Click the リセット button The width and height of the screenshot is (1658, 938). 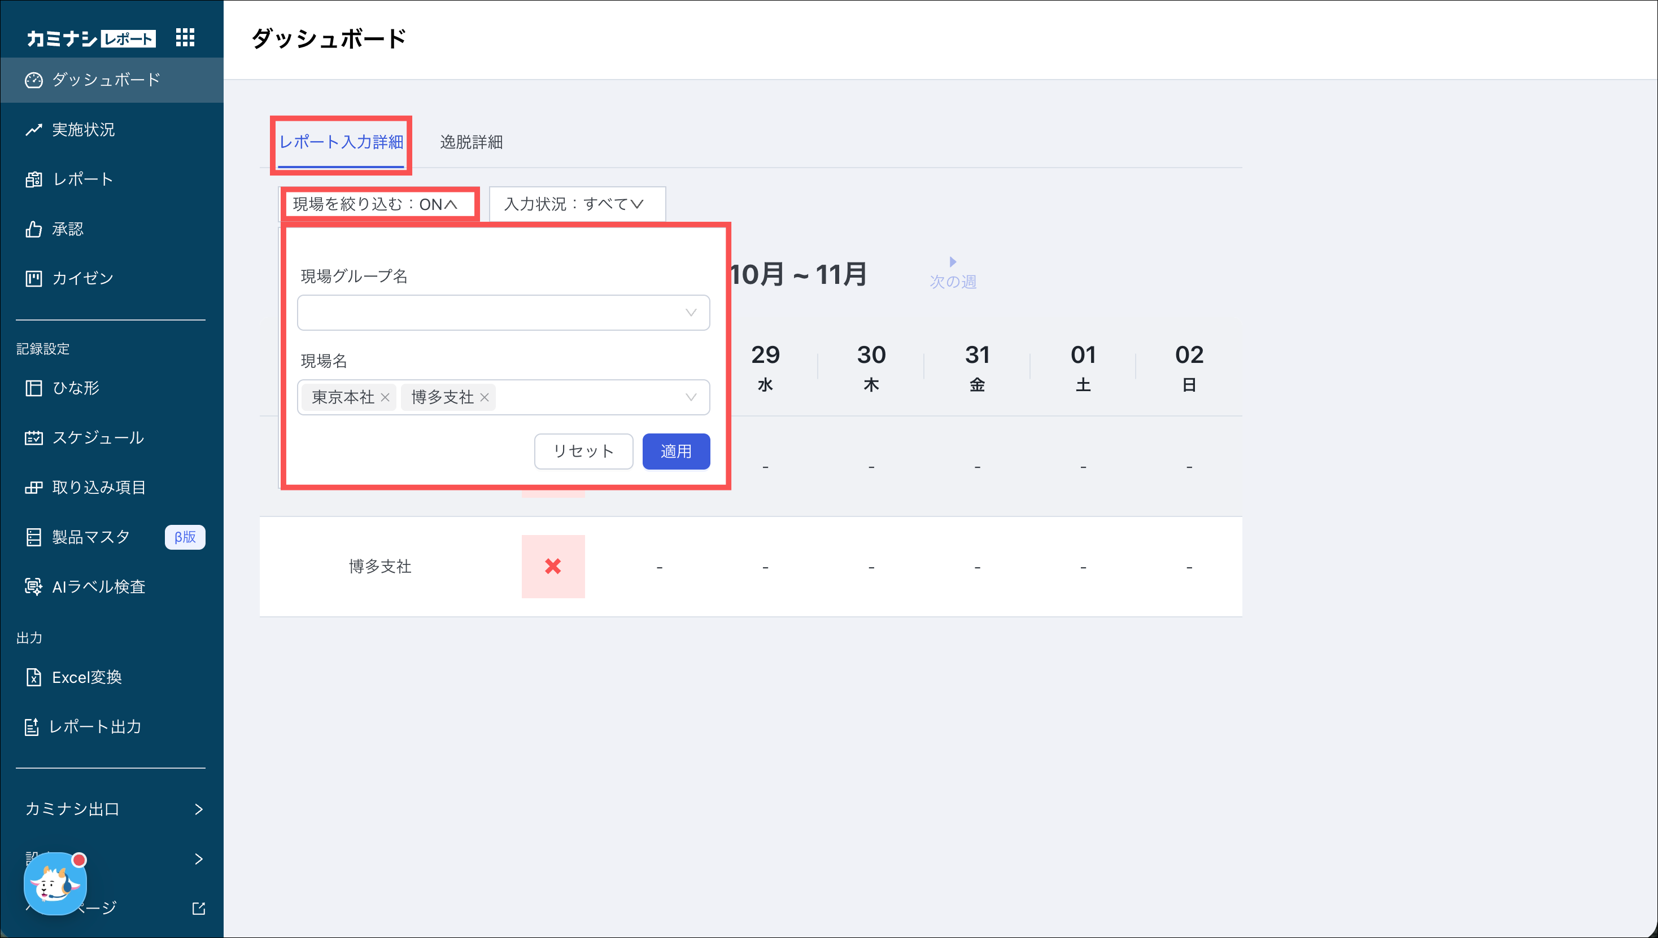click(x=583, y=452)
